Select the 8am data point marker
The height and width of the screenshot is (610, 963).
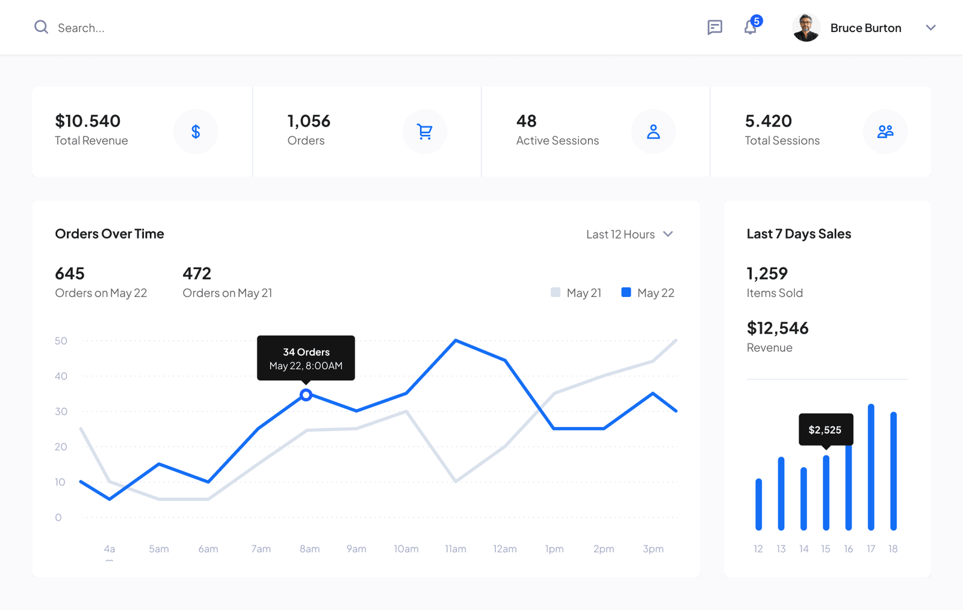[x=306, y=395]
